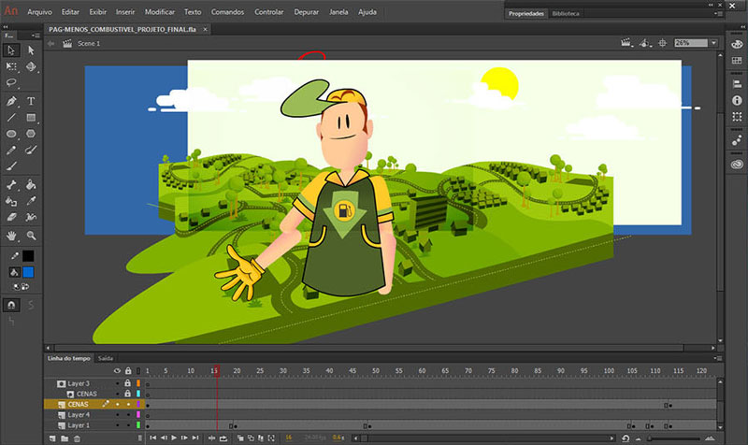This screenshot has width=748, height=445.
Task: Open the Align panel icon
Action: click(737, 84)
